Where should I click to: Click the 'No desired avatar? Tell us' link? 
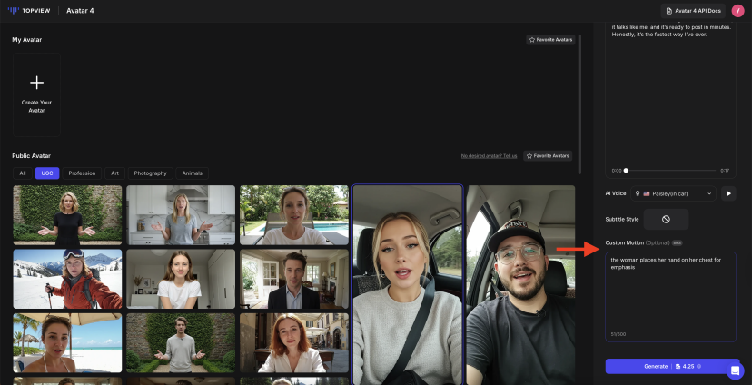click(x=489, y=156)
